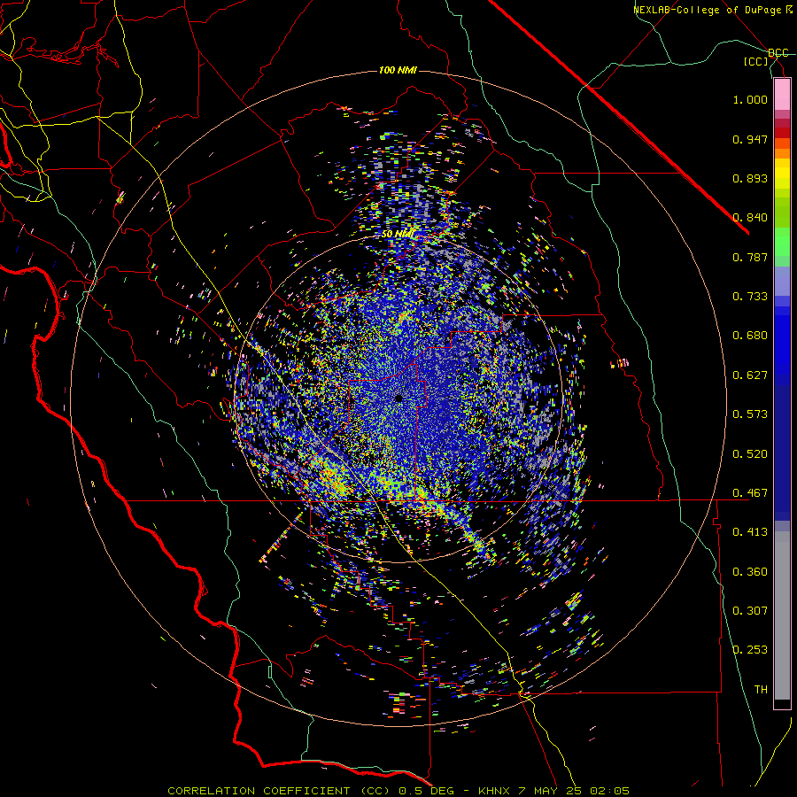Viewport: 797px width, 797px height.
Task: Click the 'DCC' label above the color bar
Action: [x=778, y=53]
